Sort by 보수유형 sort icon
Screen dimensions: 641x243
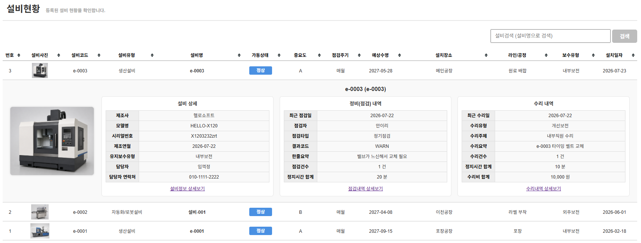(x=593, y=55)
